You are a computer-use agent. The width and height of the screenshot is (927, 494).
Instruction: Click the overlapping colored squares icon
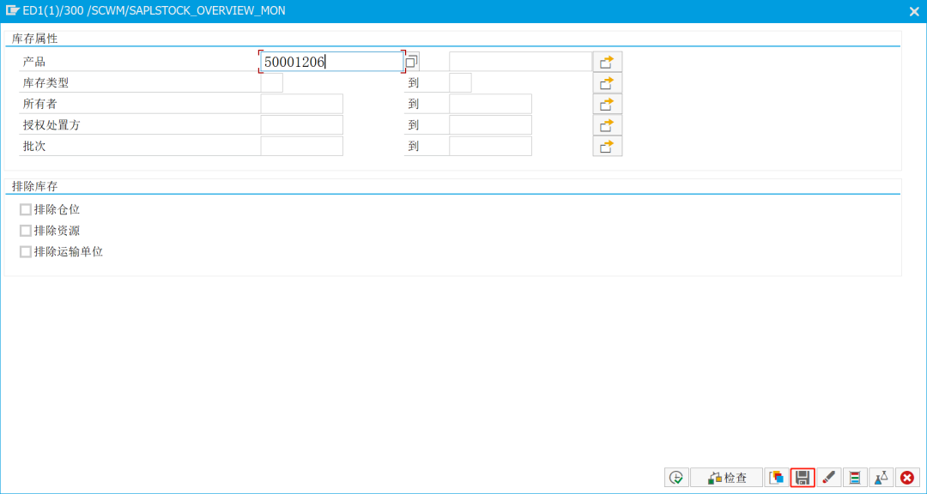[777, 478]
